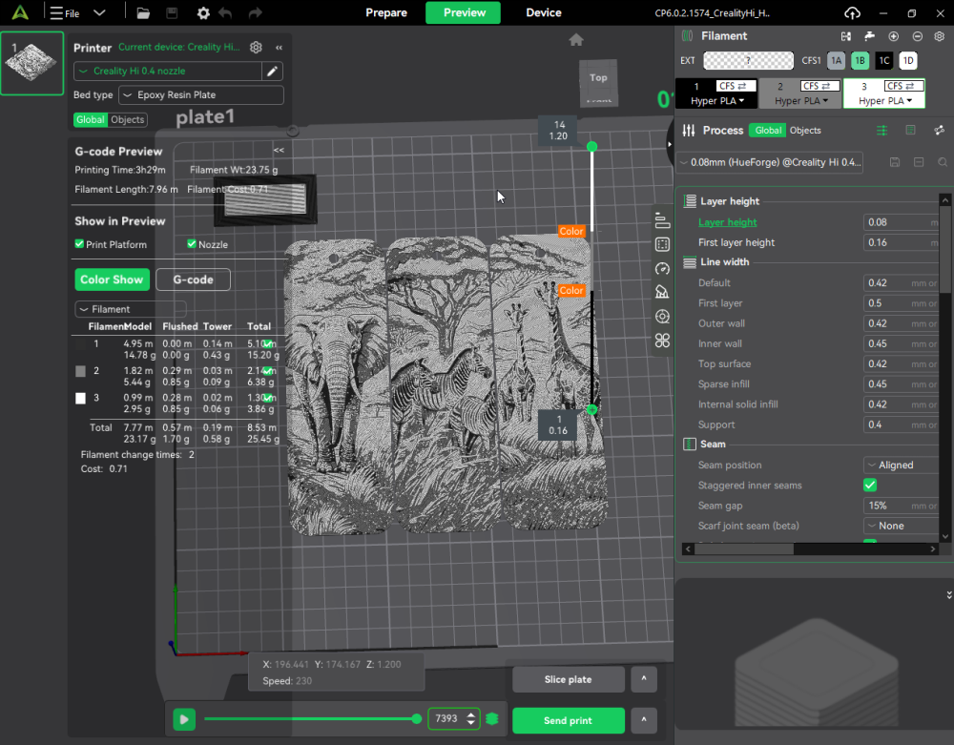Screen dimensions: 954x745
Task: Open printer settings gear icon
Action: (256, 48)
